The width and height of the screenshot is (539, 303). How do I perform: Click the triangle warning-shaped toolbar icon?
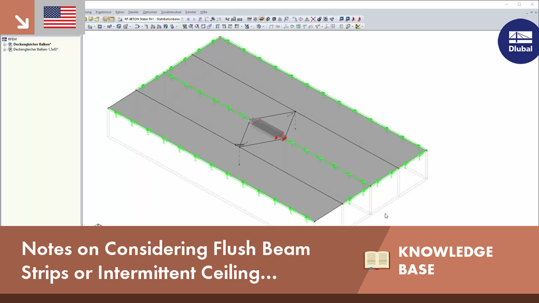307,19
